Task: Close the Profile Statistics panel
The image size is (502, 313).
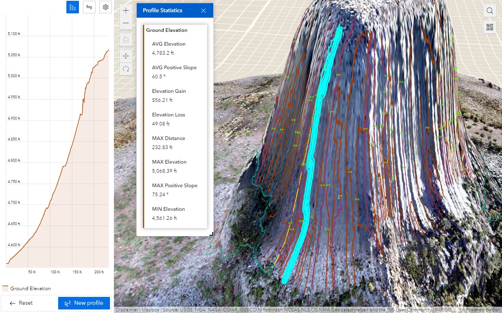Action: point(203,10)
